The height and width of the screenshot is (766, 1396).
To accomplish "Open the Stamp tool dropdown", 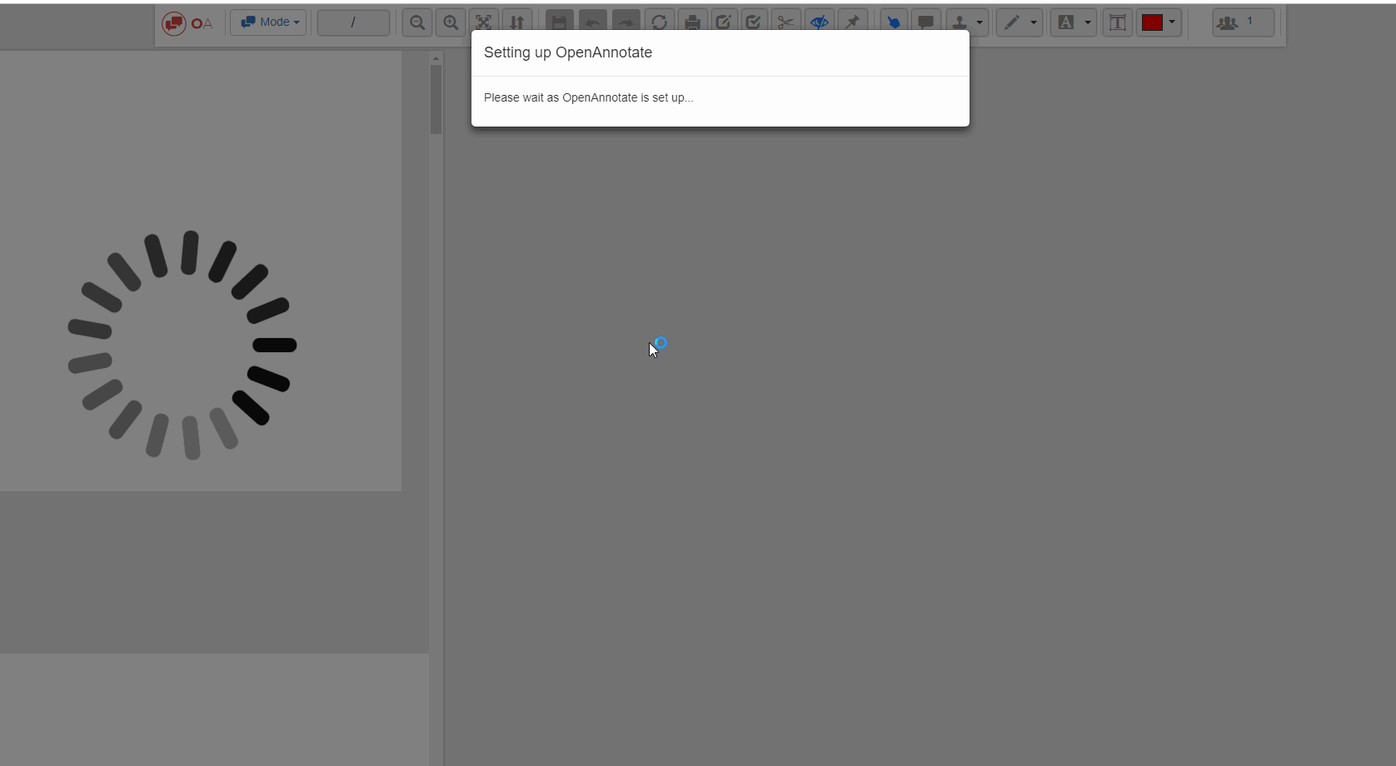I will point(967,22).
